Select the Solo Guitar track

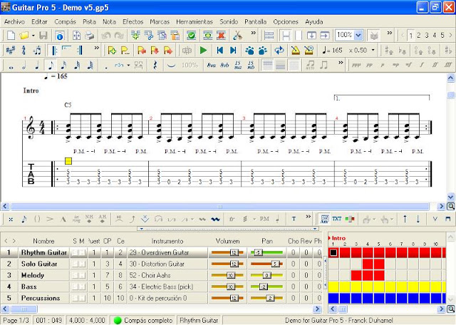[x=39, y=264]
